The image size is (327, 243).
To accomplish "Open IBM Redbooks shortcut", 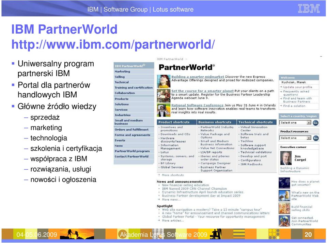I will pos(251,164).
